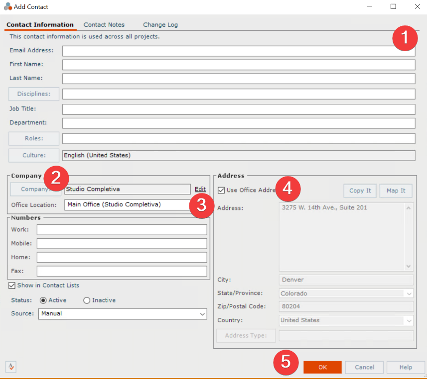Click the Copy It button
This screenshot has width=427, height=379.
(360, 190)
